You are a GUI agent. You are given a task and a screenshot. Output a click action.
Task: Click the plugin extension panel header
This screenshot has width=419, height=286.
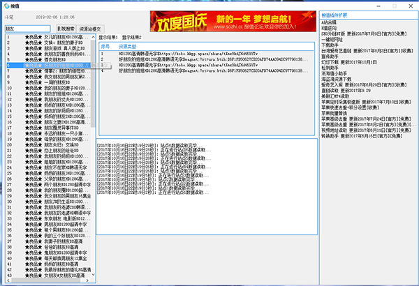369,15
